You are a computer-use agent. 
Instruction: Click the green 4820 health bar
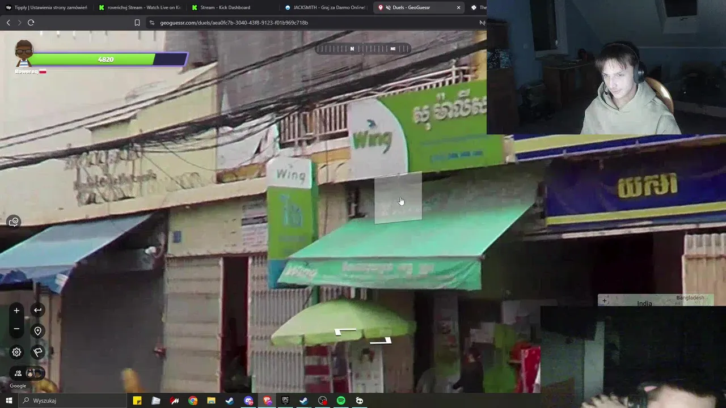105,59
